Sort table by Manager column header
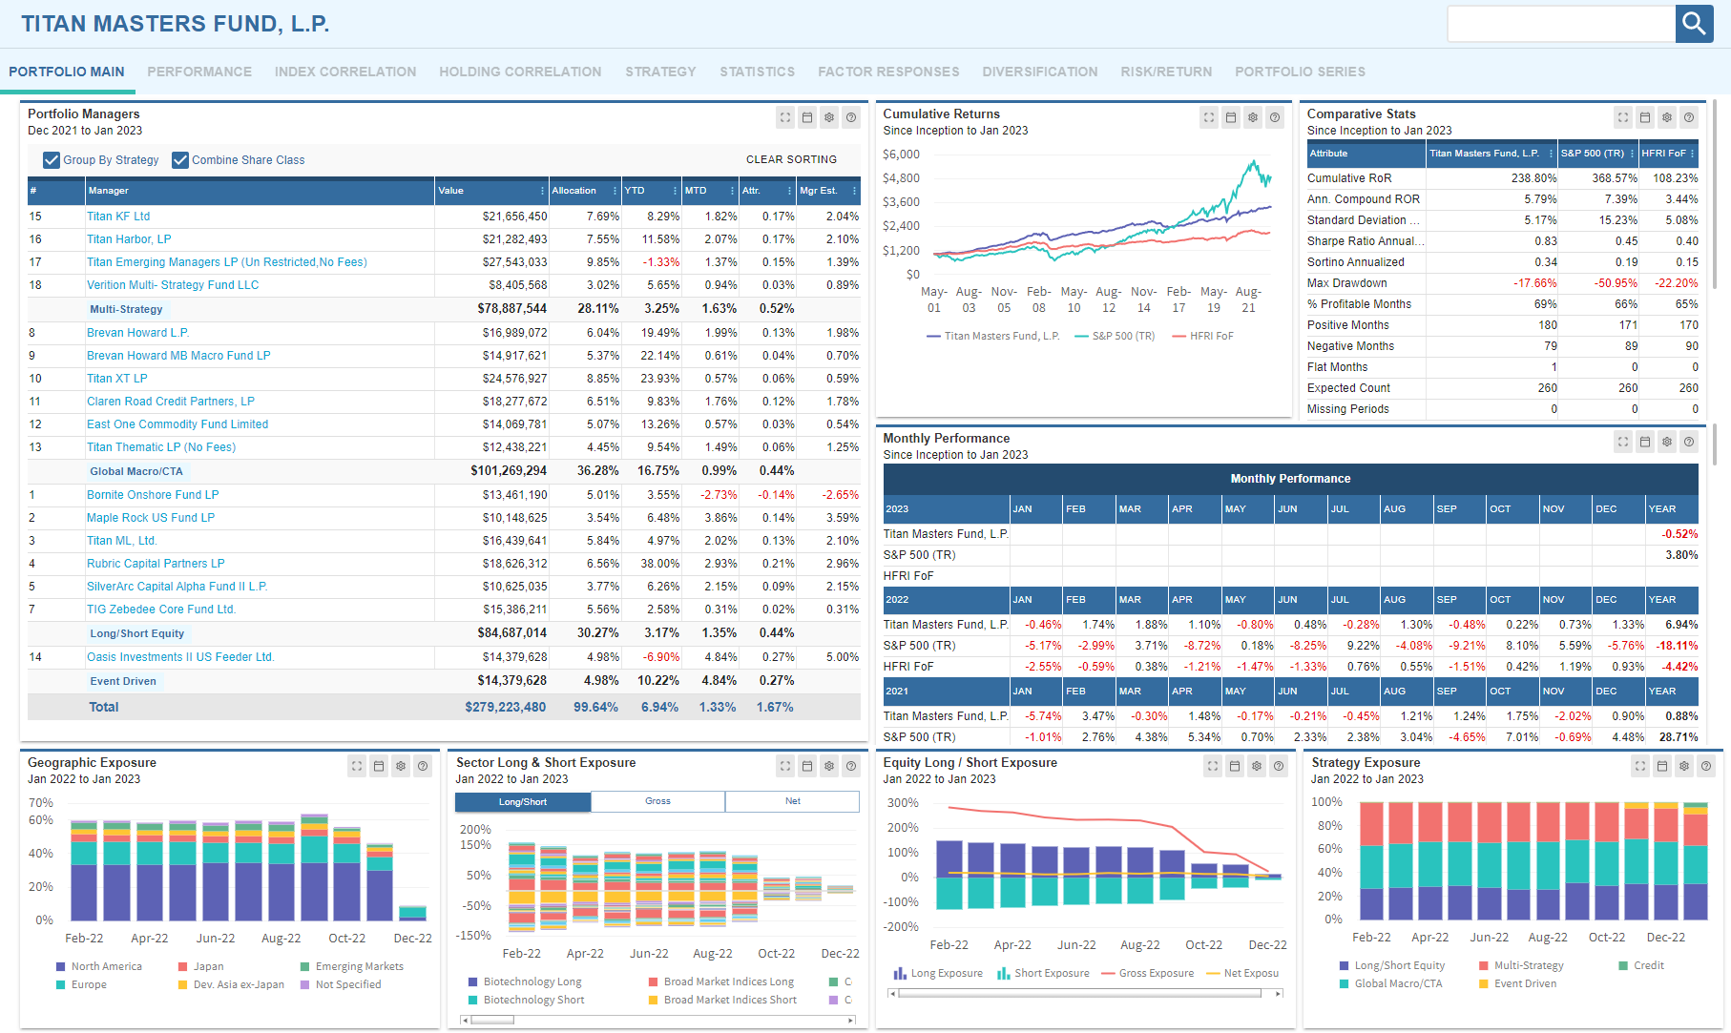 pyautogui.click(x=259, y=191)
